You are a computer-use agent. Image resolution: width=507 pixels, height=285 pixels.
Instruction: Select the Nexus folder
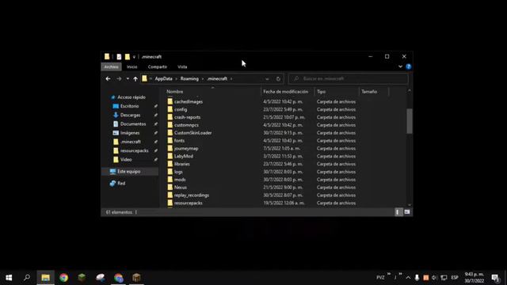180,188
